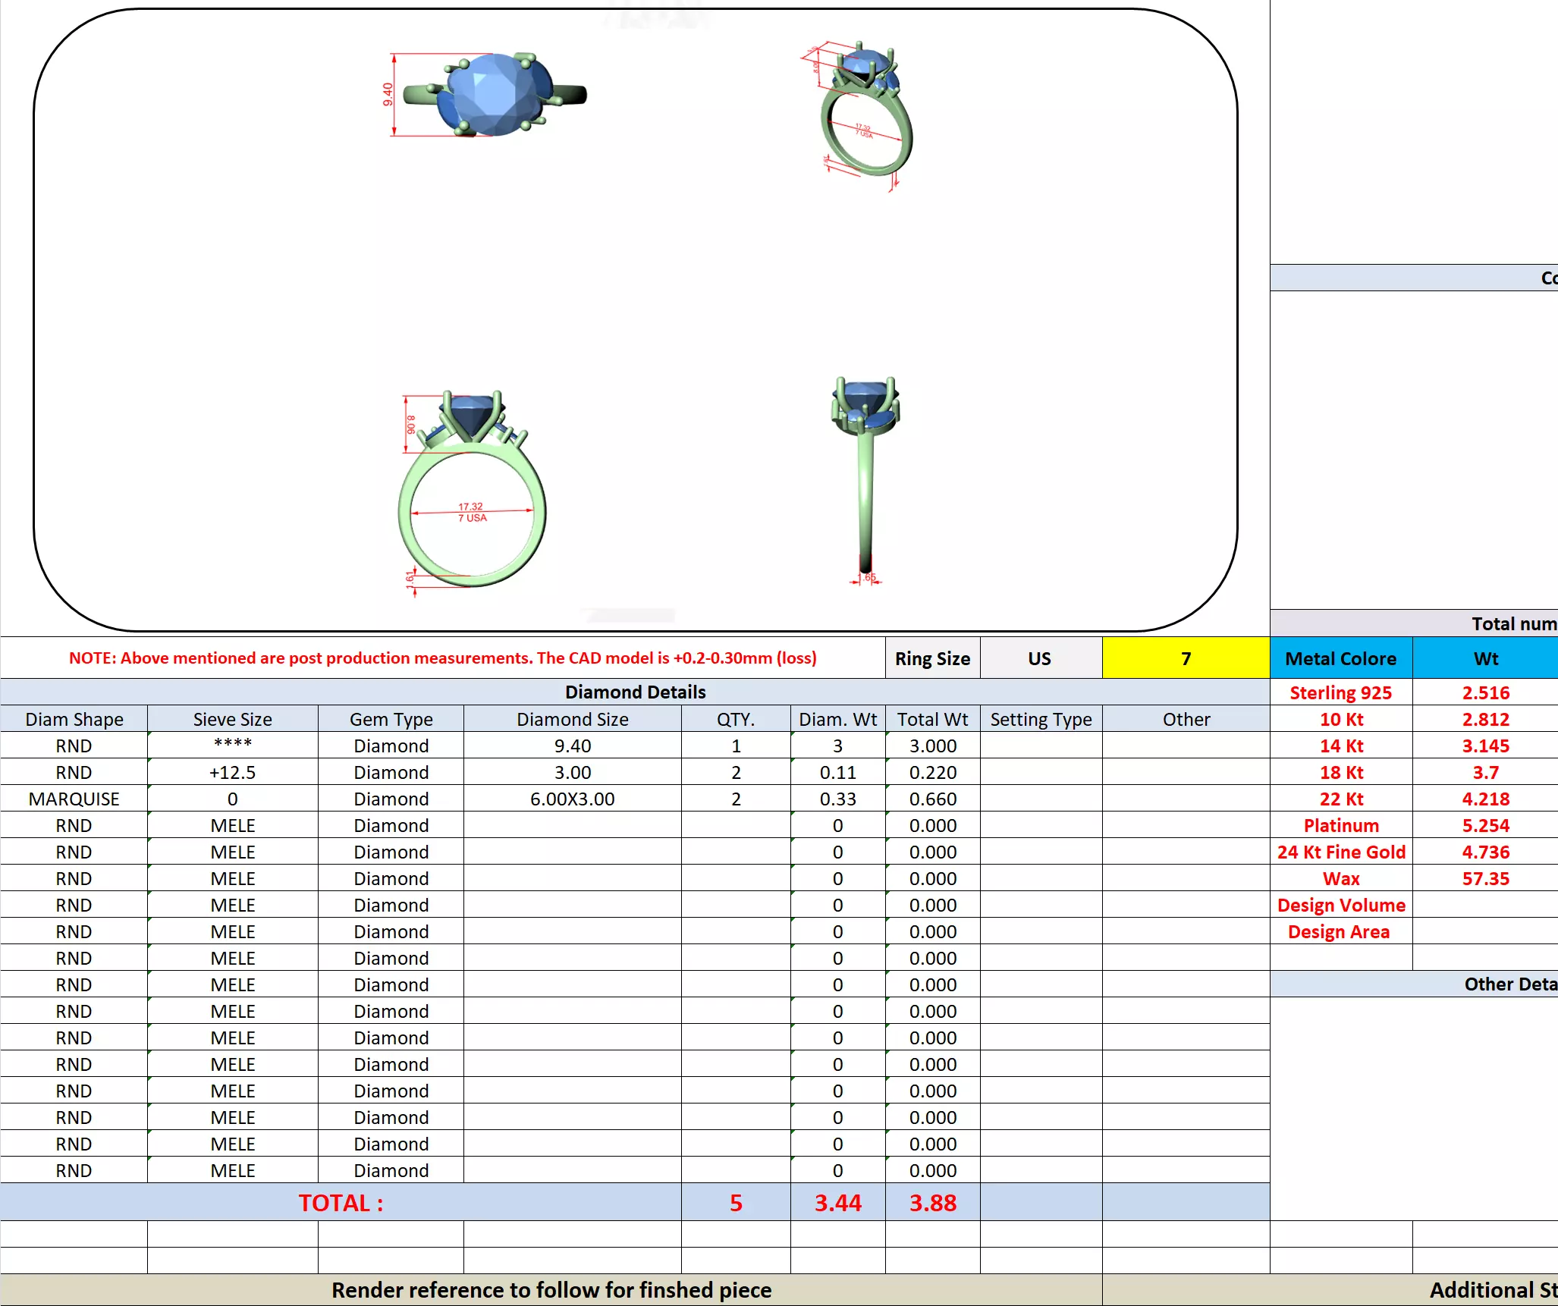Screen dimensions: 1558x1306
Task: Select the Setting Type column header
Action: 1041,719
